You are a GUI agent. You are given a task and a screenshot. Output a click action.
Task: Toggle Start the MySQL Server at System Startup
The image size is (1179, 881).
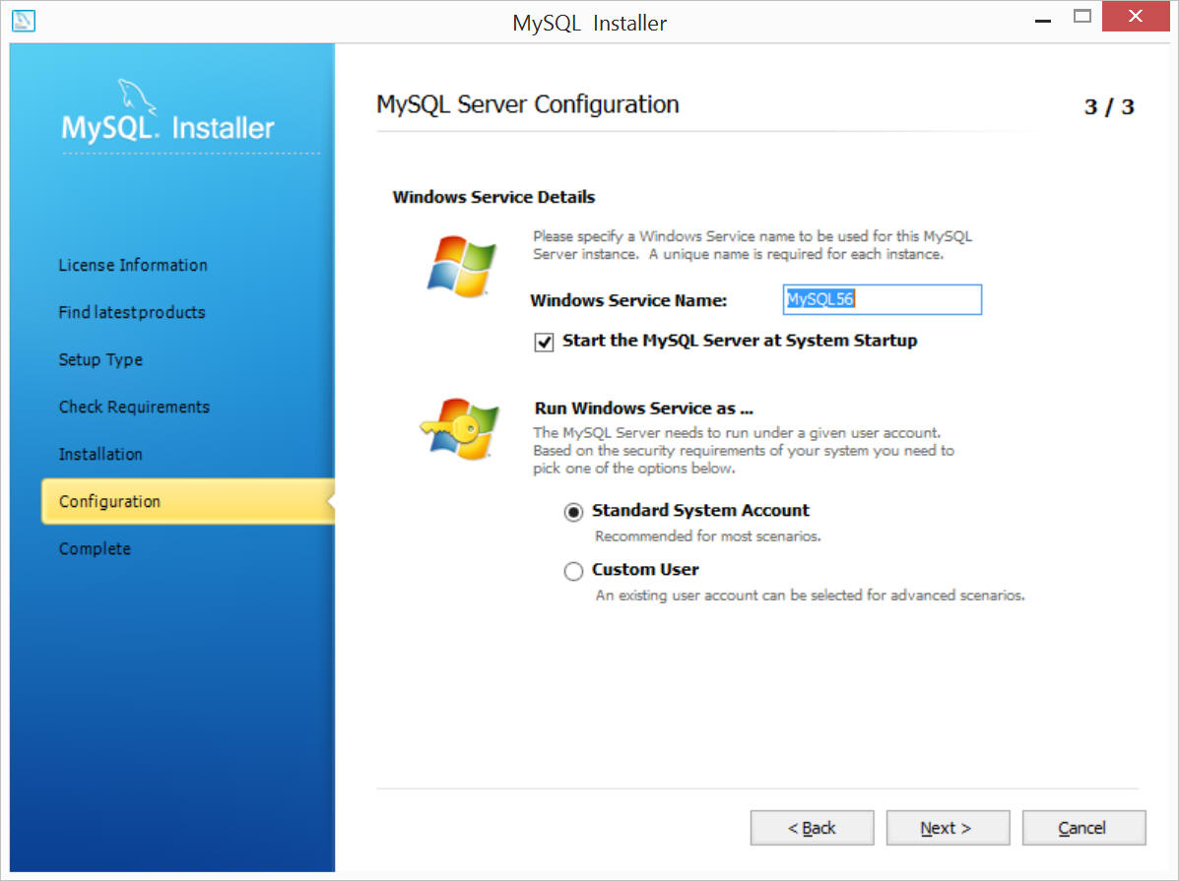pos(544,342)
